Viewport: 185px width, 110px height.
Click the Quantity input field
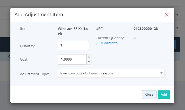(73, 45)
